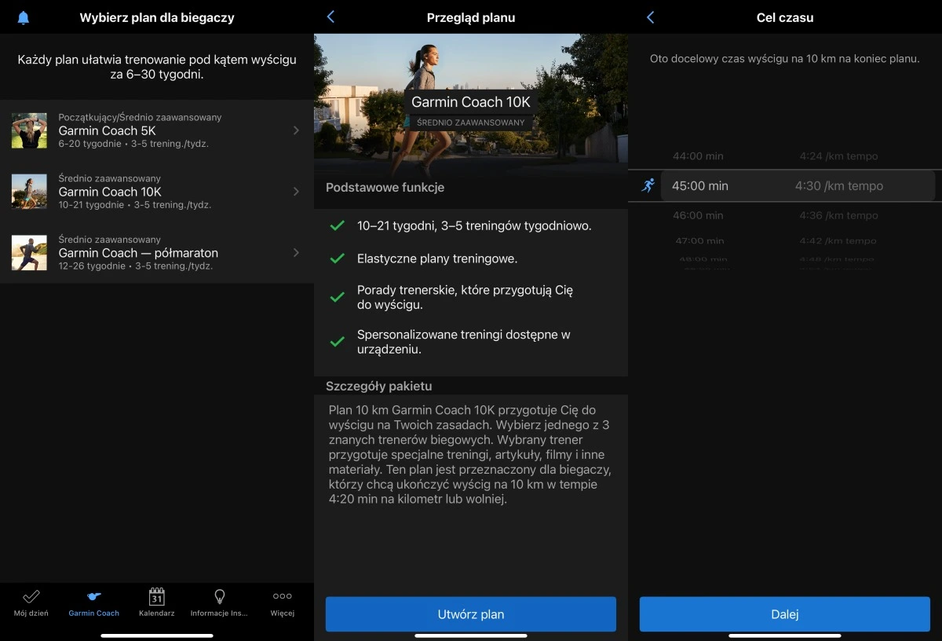942x641 pixels.
Task: Tap the back arrow on Przegląd planu
Action: [329, 16]
